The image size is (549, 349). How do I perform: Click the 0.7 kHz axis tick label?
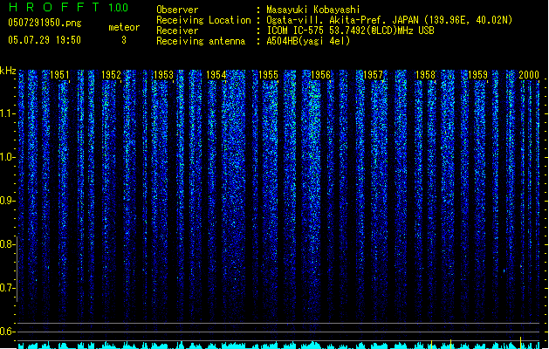[x=8, y=288]
